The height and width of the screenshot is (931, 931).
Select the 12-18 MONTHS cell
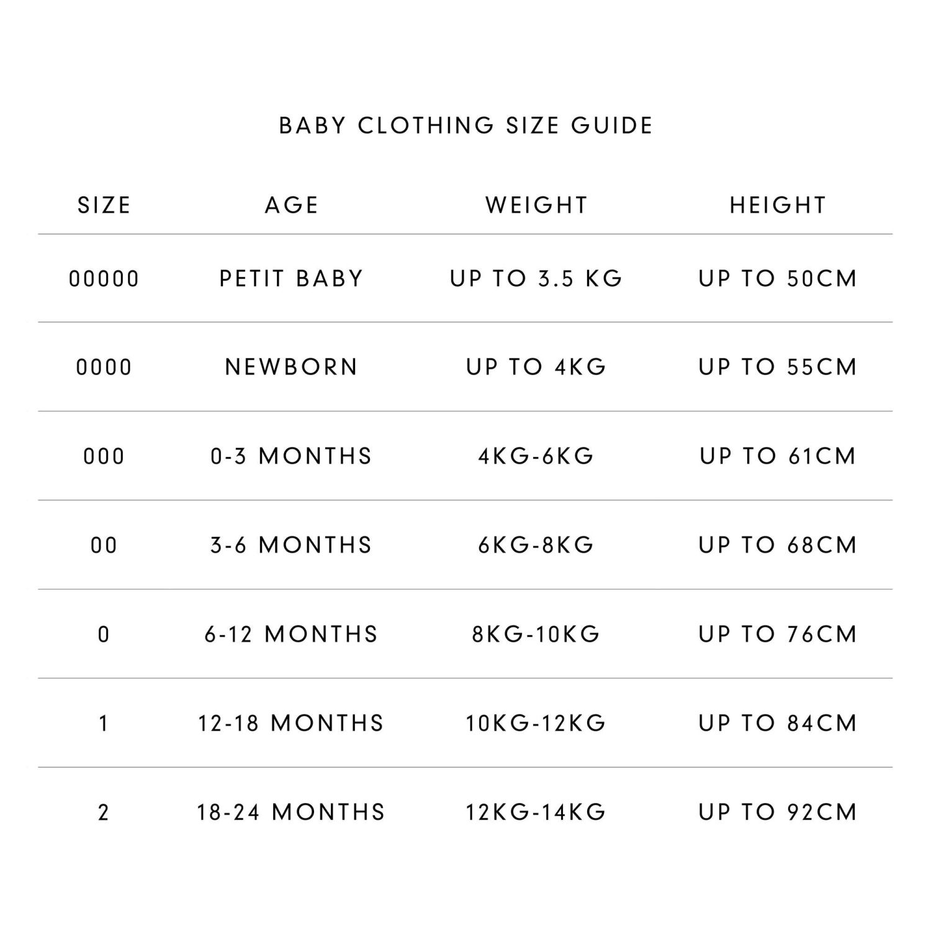pos(292,723)
